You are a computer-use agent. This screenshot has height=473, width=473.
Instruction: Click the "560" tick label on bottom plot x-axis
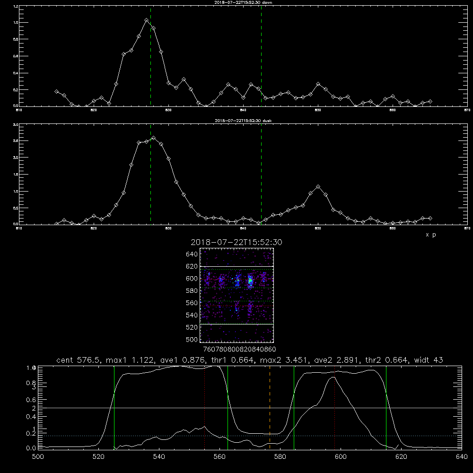(219, 457)
